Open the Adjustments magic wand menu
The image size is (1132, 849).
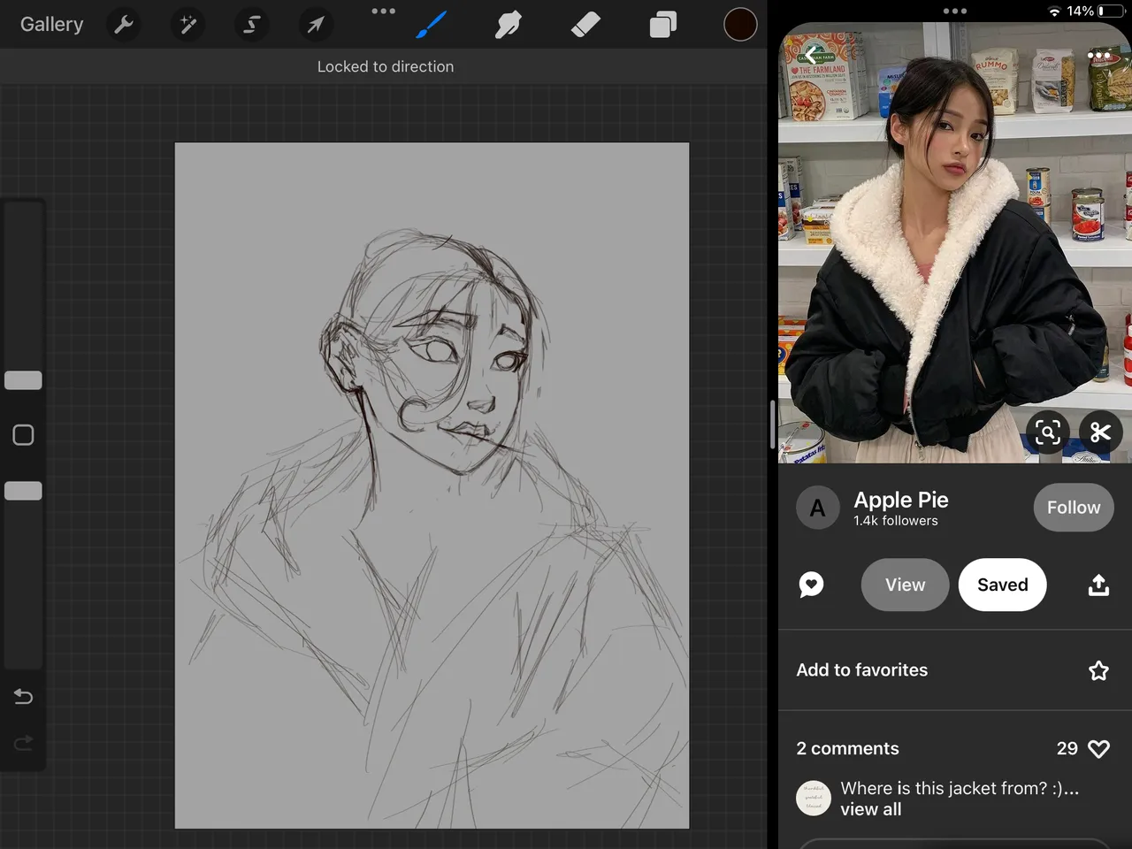pos(187,24)
